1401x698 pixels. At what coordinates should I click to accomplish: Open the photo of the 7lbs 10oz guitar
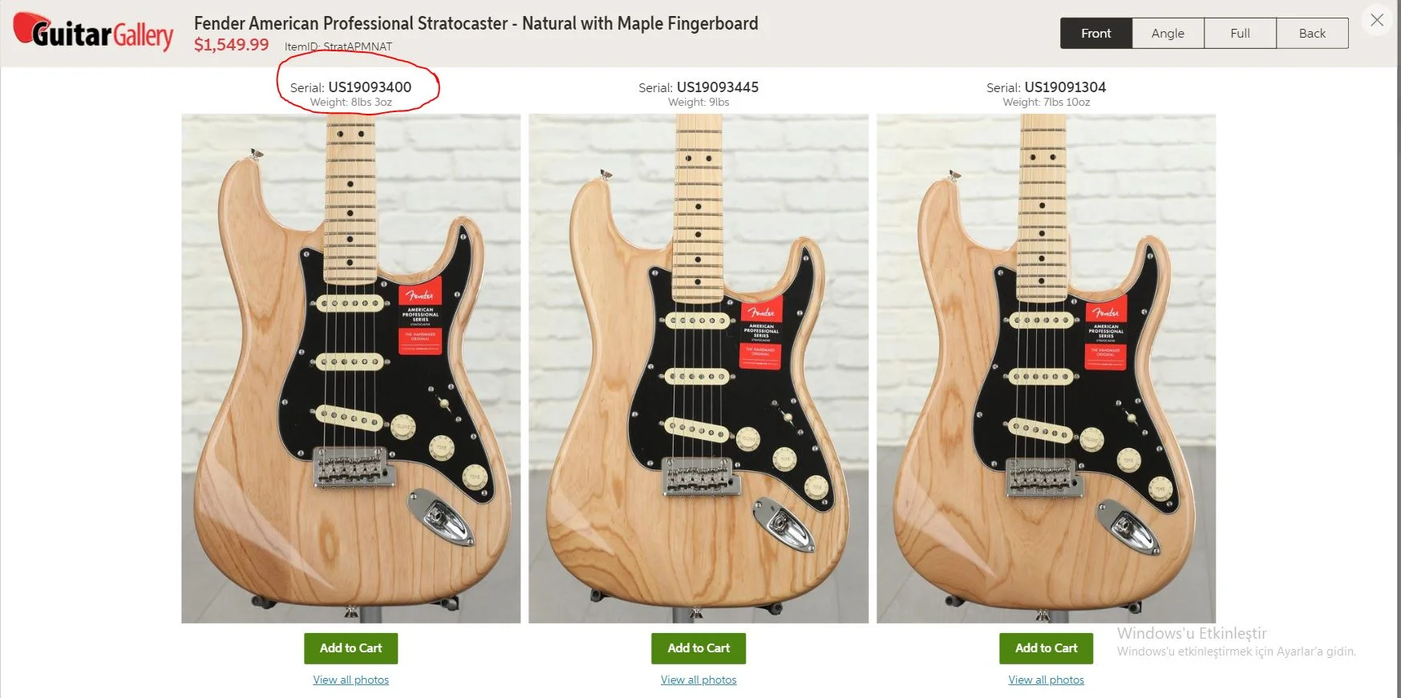(x=1046, y=369)
